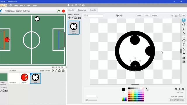187x105 pixels.
Task: Choose the Reshape tool
Action: point(184,24)
